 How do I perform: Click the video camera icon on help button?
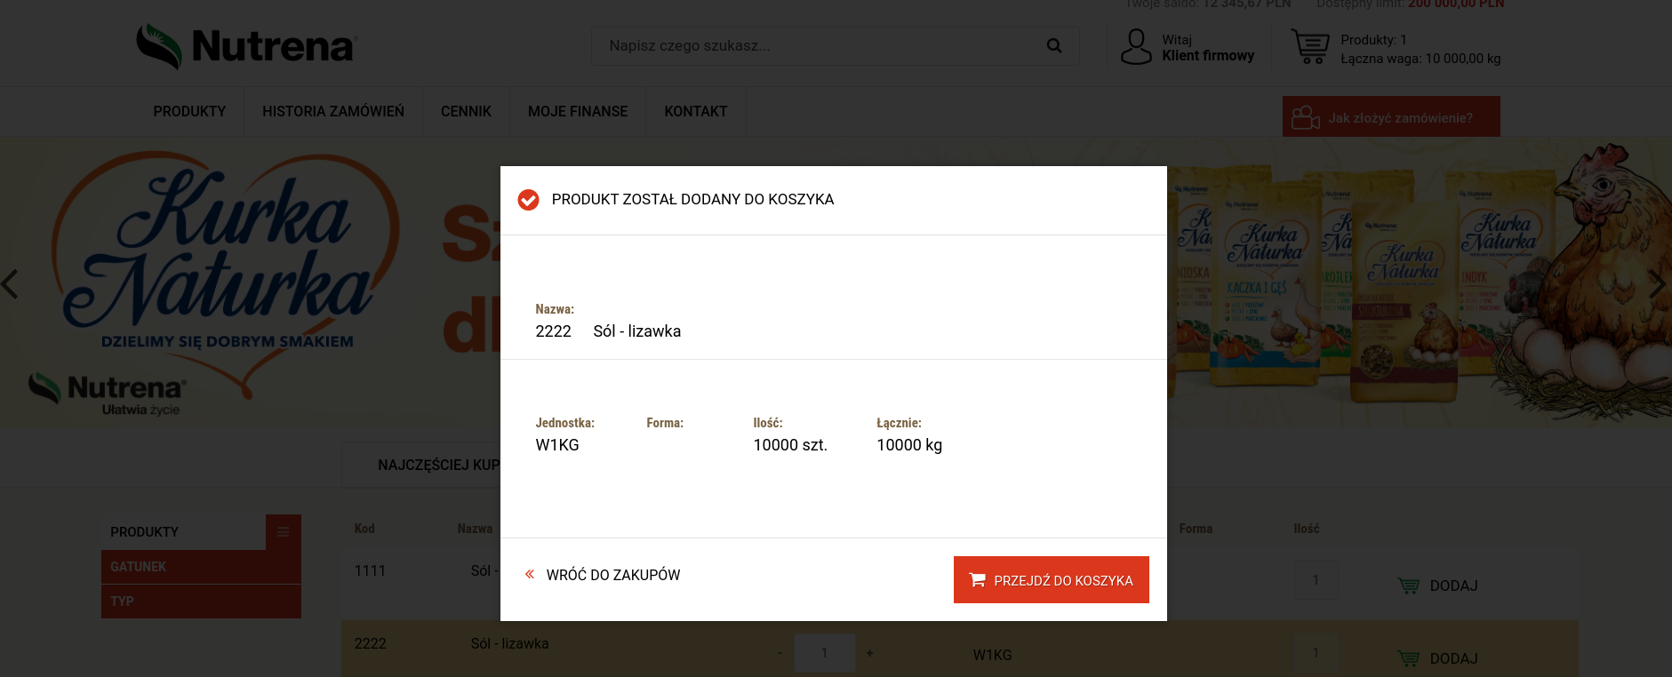[1305, 117]
